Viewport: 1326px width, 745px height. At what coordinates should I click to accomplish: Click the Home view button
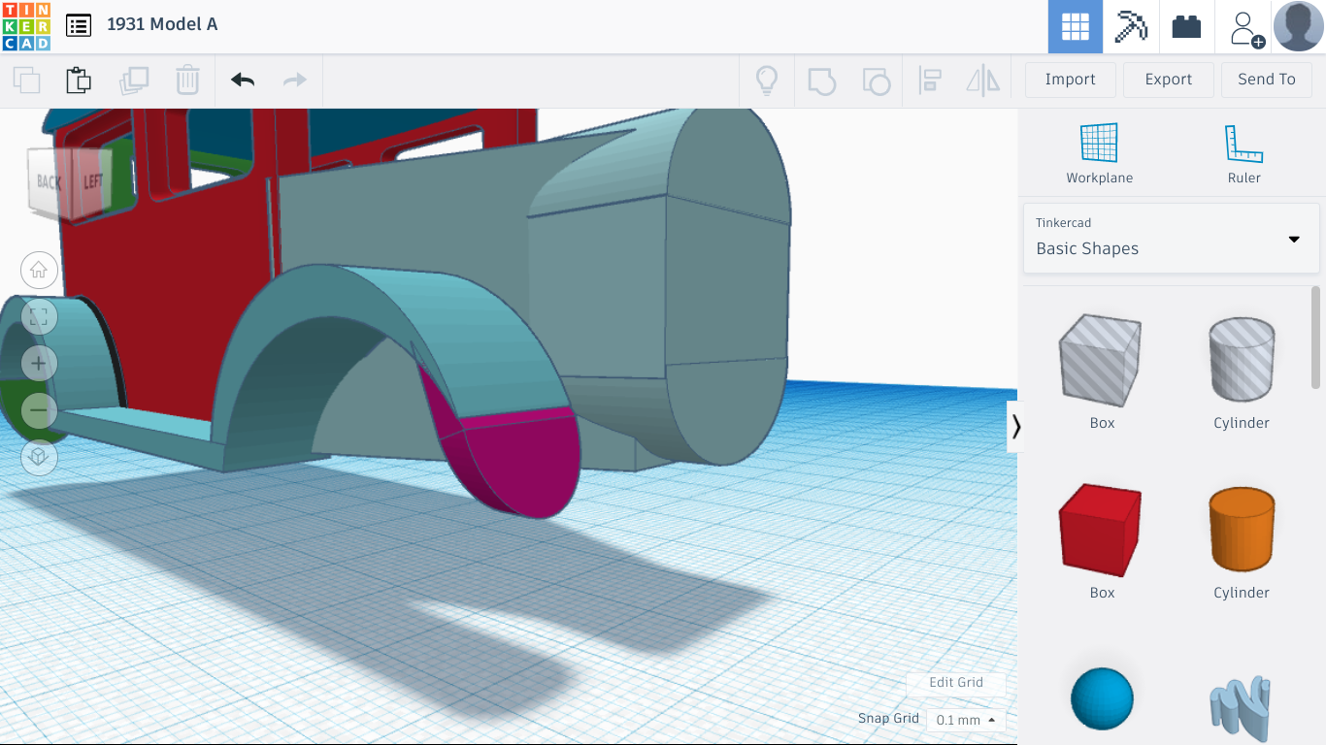point(39,270)
